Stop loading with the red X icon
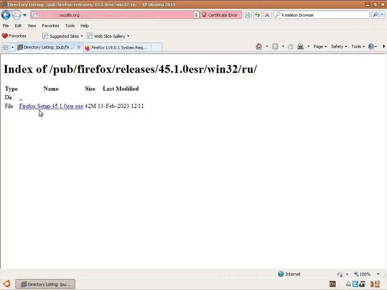 click(x=267, y=15)
